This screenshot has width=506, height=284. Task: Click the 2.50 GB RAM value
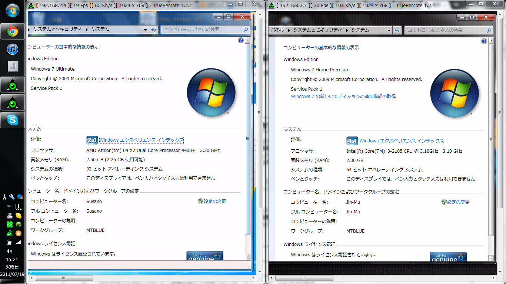(115, 160)
